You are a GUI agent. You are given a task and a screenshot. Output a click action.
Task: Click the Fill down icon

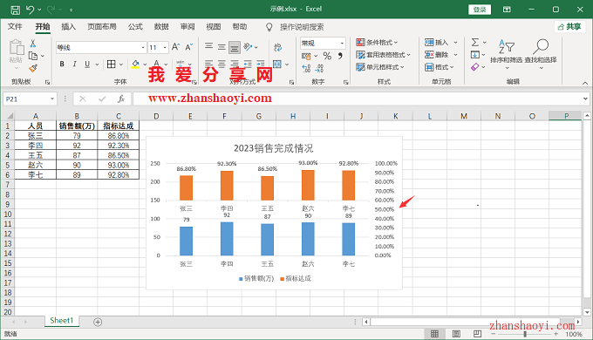[475, 55]
